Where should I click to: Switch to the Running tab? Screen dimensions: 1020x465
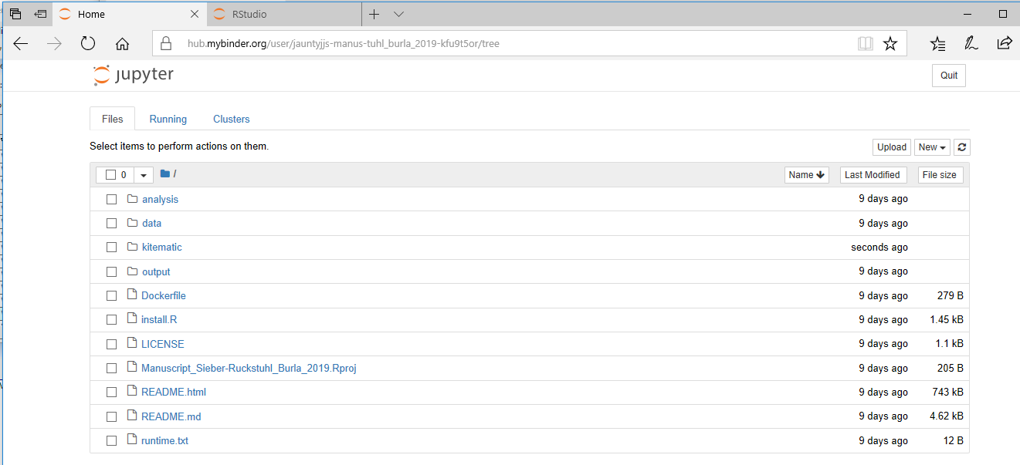tap(168, 119)
